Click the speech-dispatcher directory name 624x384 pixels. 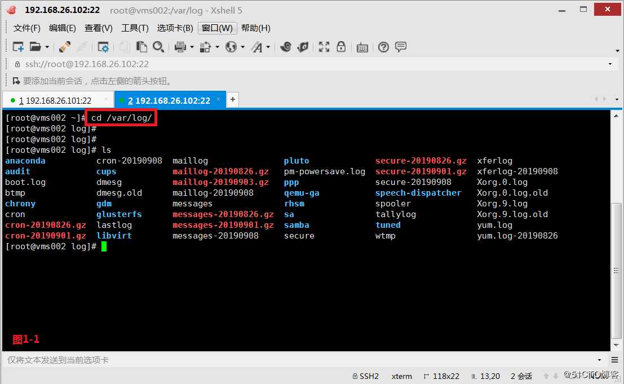[x=418, y=193]
